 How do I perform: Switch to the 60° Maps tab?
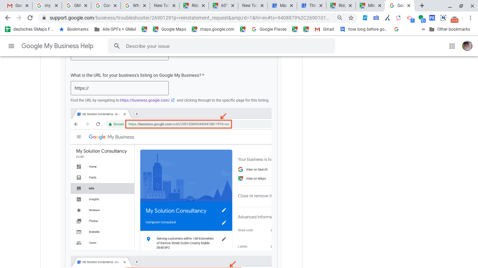coord(223,6)
